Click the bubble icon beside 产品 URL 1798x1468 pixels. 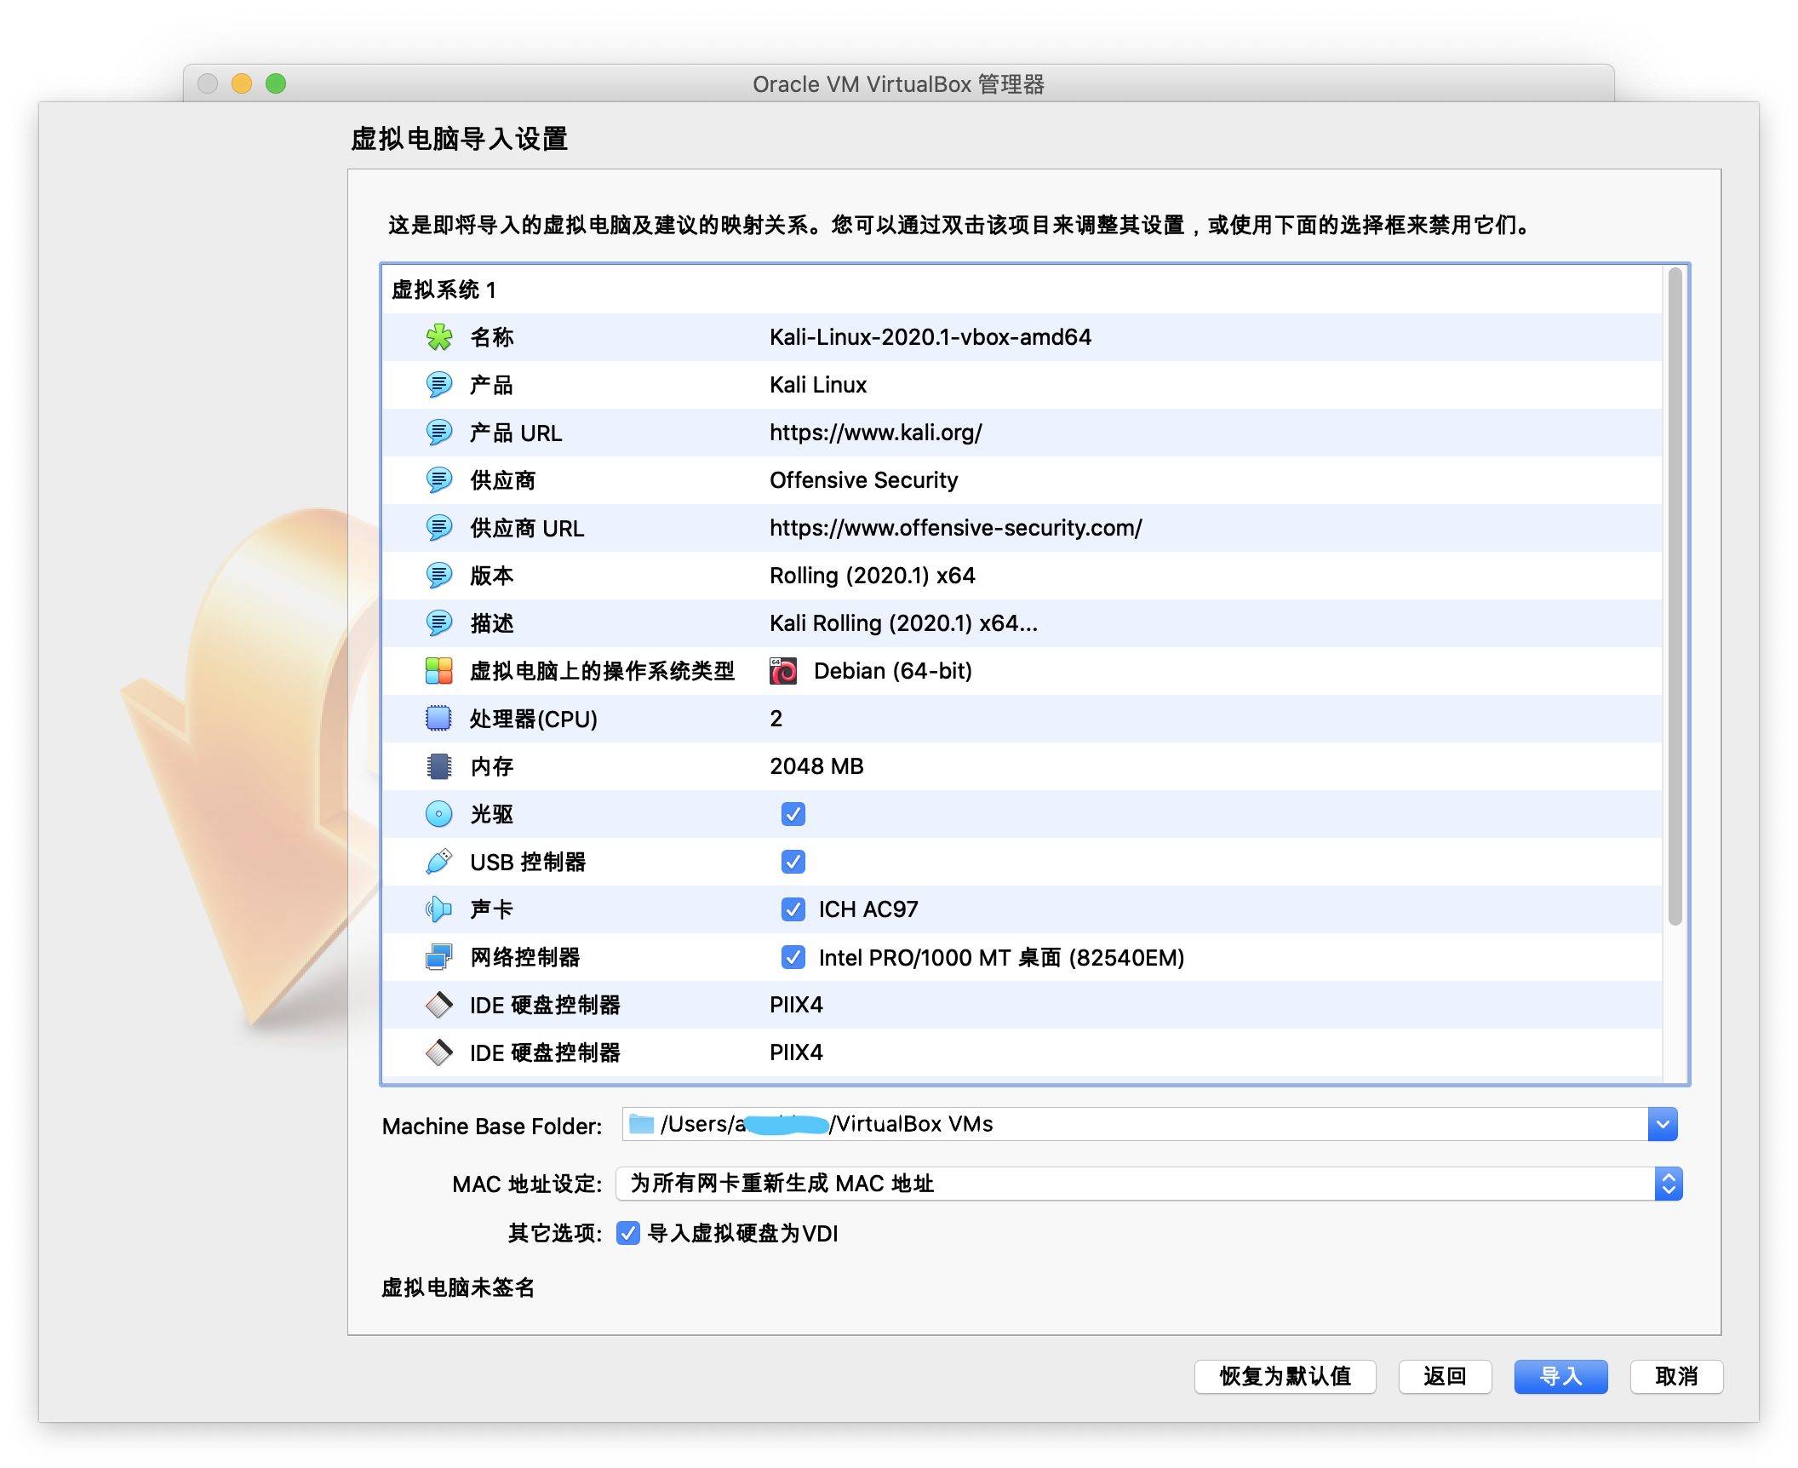438,433
